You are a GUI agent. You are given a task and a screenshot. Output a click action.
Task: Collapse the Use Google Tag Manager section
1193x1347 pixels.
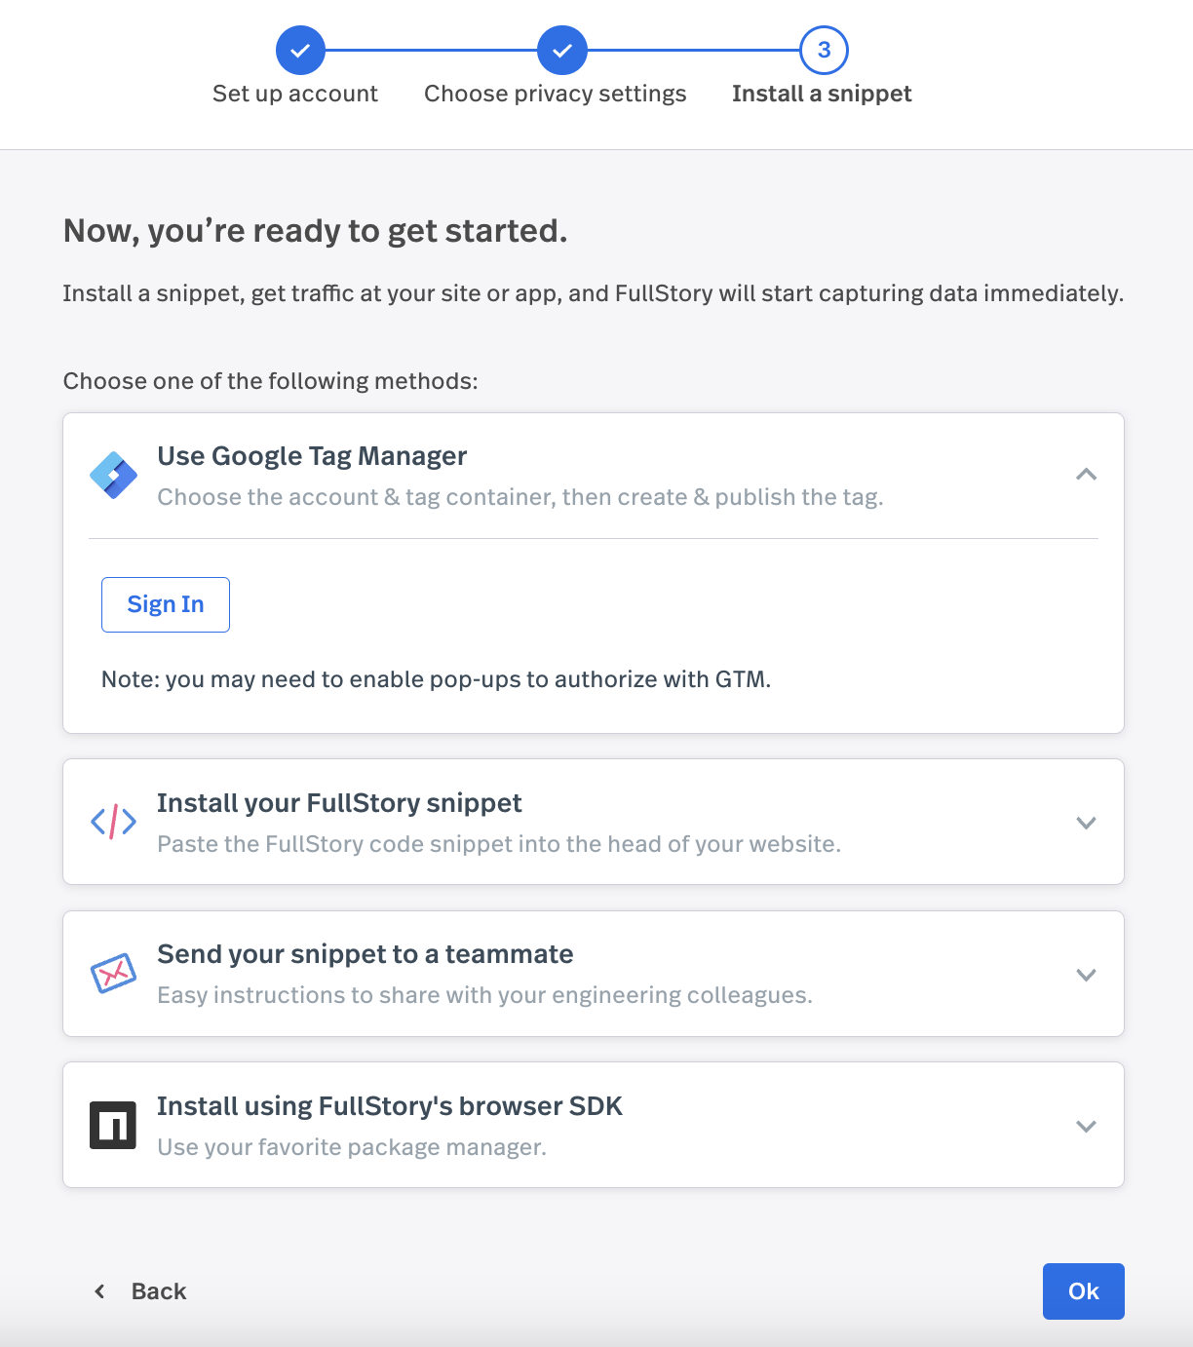(x=1086, y=476)
